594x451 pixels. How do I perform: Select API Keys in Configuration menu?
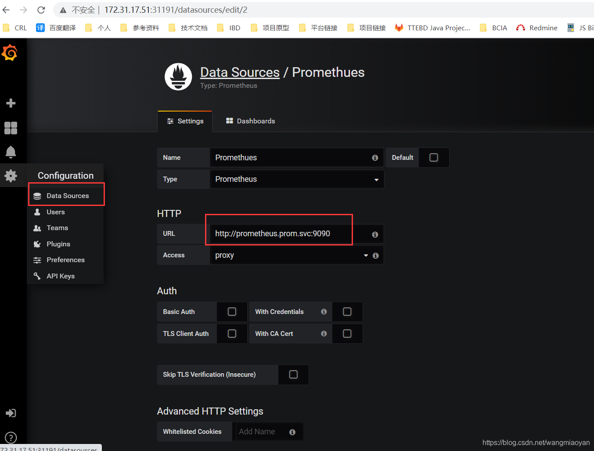tap(66, 276)
